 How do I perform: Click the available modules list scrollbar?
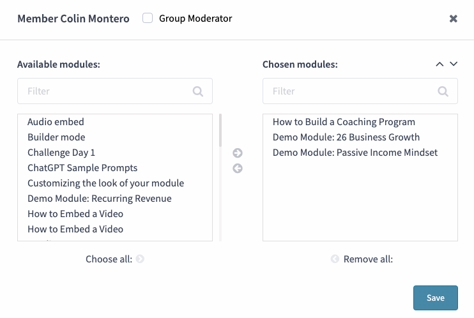pyautogui.click(x=220, y=131)
